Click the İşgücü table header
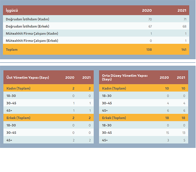The height and width of the screenshot is (172, 196). coord(12,10)
